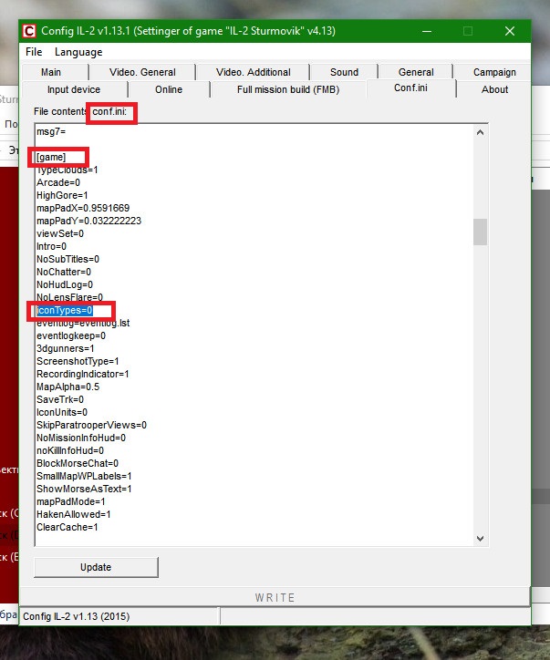Click the RecordingIndicator=1 line
550x660 pixels.
coord(82,374)
